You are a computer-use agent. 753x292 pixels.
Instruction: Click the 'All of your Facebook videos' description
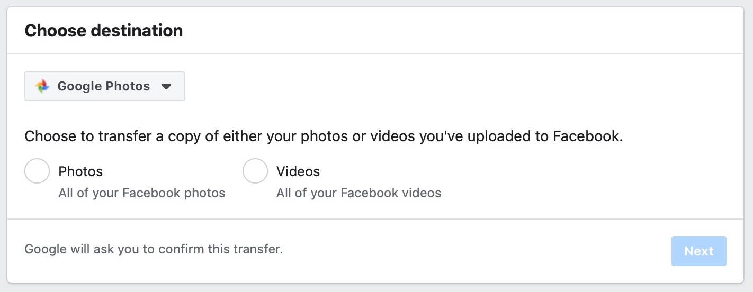coord(358,193)
